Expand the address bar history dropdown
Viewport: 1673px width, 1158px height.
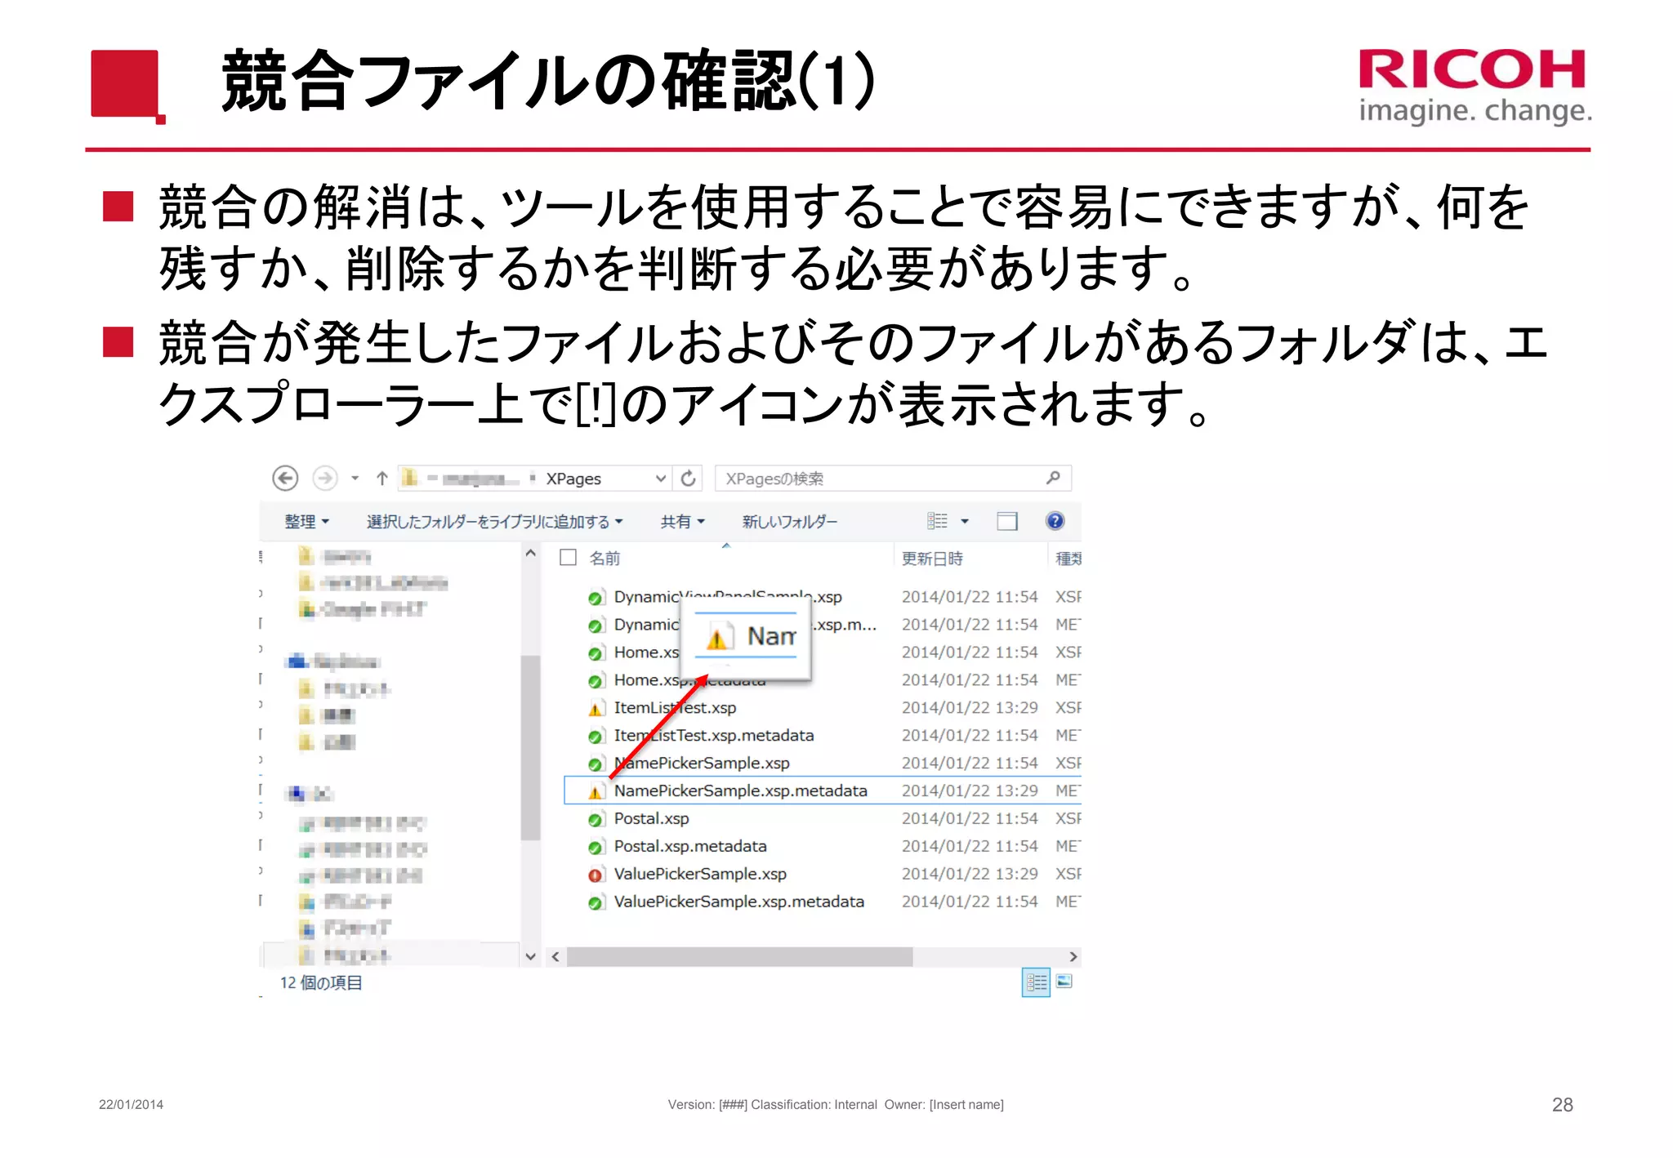pos(661,479)
